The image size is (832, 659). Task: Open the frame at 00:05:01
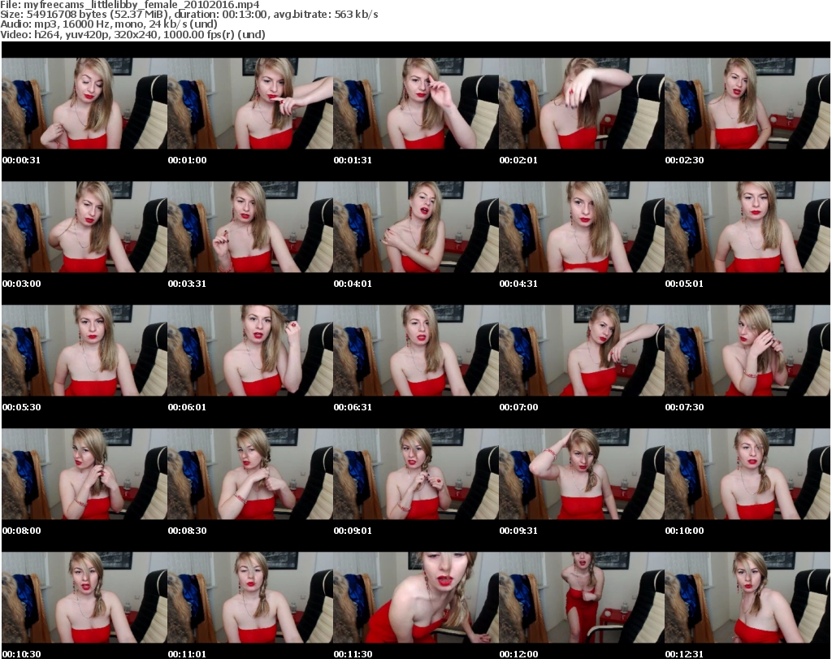pos(747,227)
